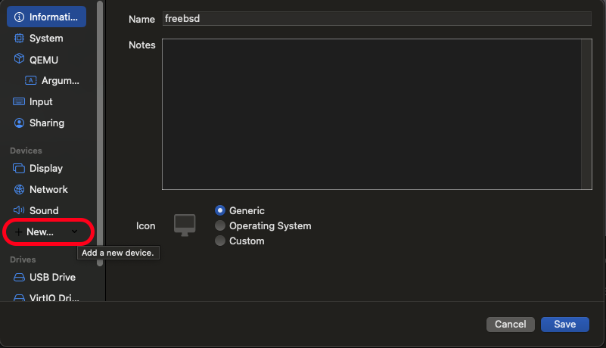Click the Display device icon
This screenshot has width=606, height=348.
pyautogui.click(x=19, y=169)
